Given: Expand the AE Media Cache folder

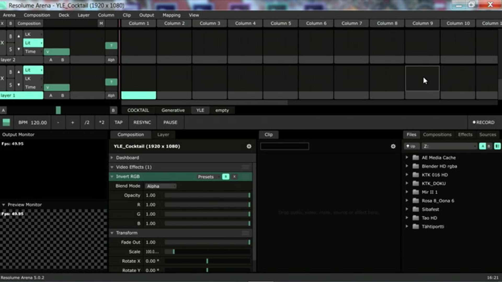Looking at the screenshot, I should [x=407, y=158].
